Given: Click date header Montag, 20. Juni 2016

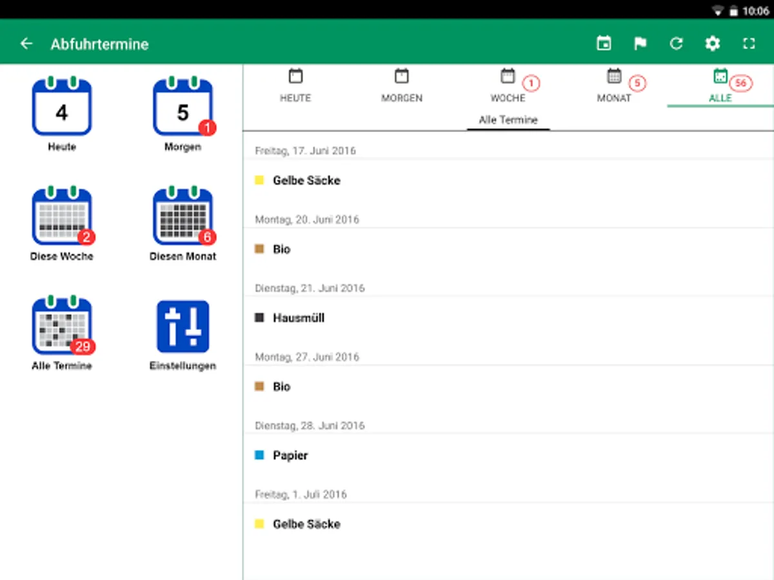Looking at the screenshot, I should pyautogui.click(x=307, y=220).
